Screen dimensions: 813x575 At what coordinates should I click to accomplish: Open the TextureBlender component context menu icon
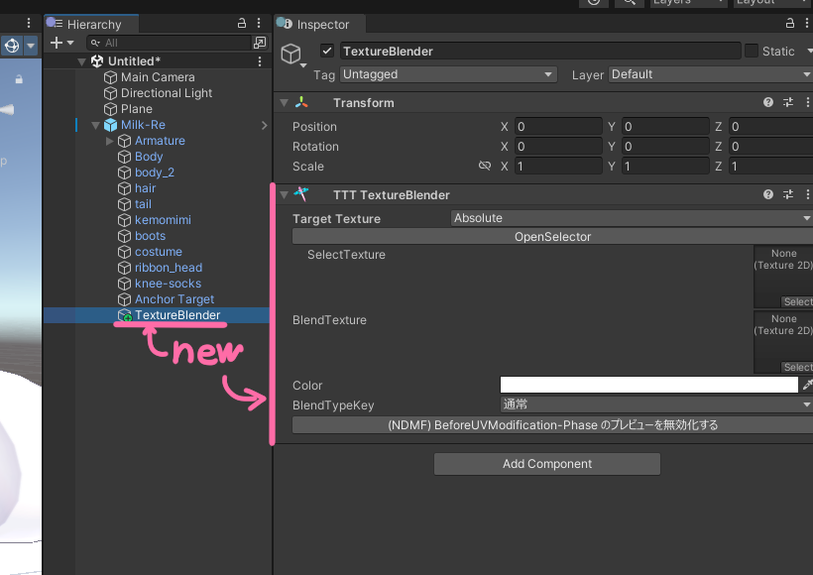pos(808,194)
